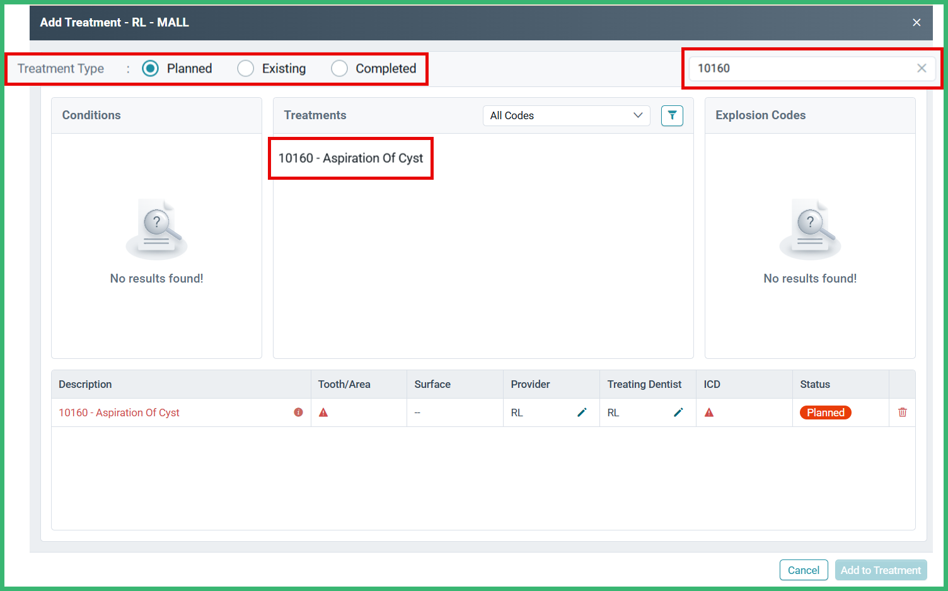Cancel the Add Treatment dialog

(804, 570)
